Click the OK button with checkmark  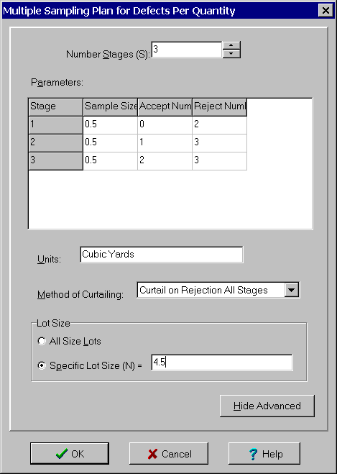(x=70, y=453)
